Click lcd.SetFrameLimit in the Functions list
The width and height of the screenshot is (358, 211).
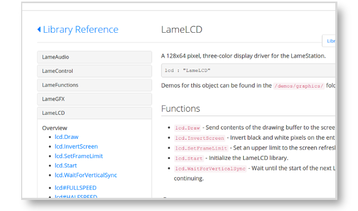coord(201,148)
